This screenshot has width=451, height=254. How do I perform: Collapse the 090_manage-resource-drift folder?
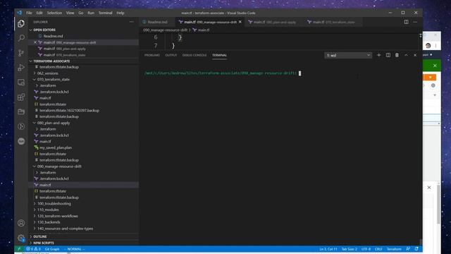pyautogui.click(x=59, y=167)
